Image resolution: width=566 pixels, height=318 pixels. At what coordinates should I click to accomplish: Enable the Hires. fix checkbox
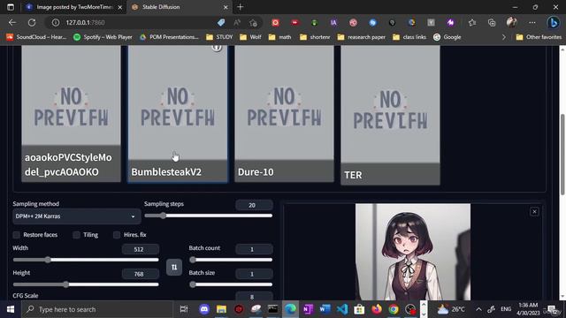click(117, 235)
